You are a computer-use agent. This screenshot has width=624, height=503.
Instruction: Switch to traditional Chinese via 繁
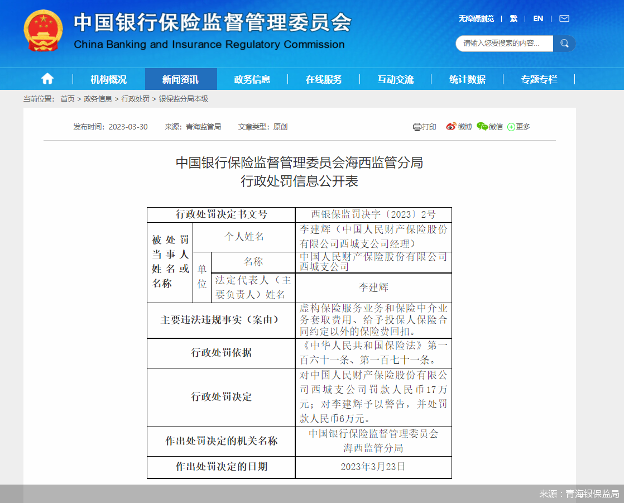click(x=513, y=18)
